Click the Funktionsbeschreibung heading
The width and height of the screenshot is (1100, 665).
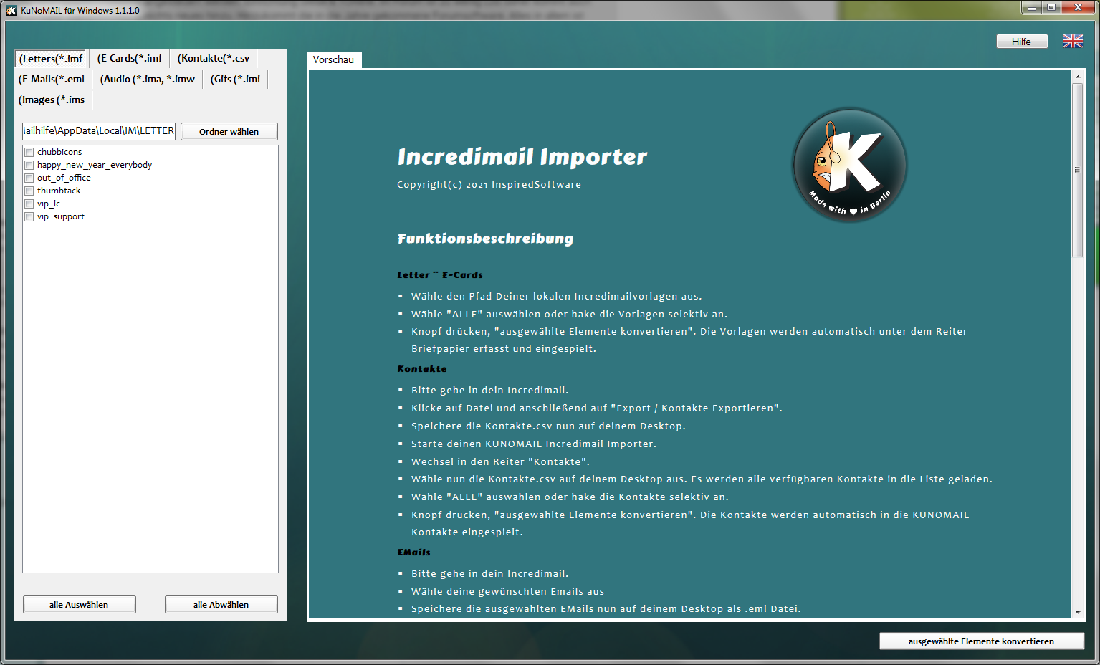click(x=485, y=239)
